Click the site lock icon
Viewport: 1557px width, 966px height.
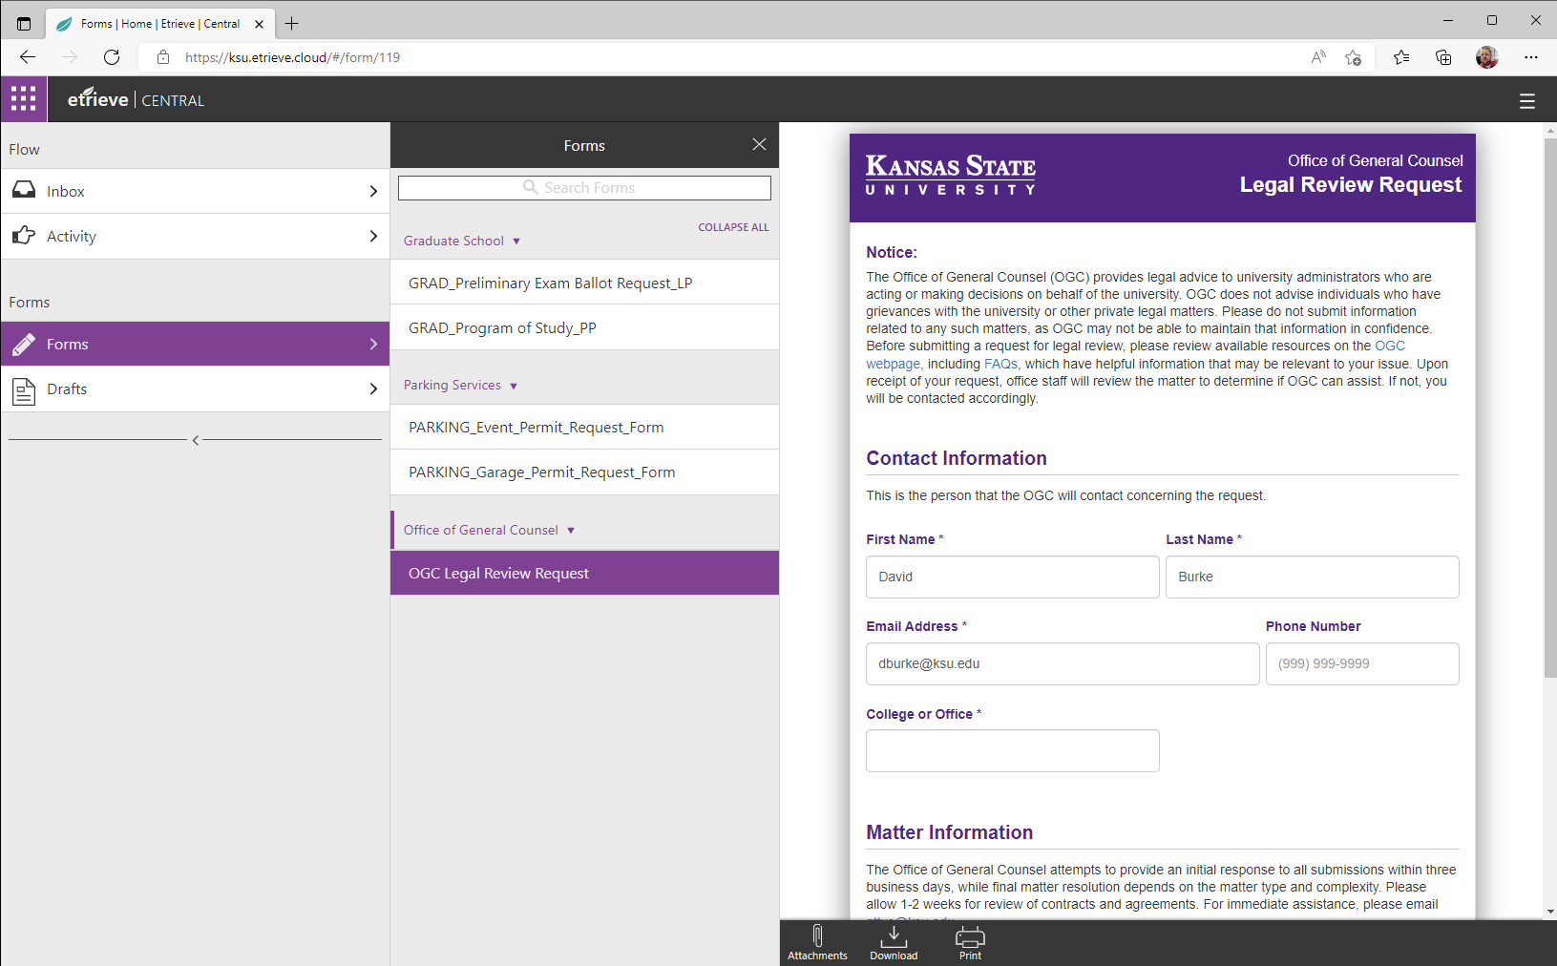(163, 57)
